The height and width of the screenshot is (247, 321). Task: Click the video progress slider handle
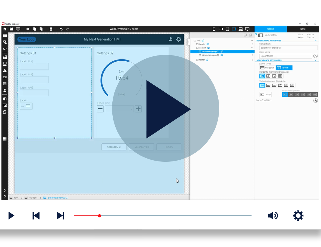99,216
